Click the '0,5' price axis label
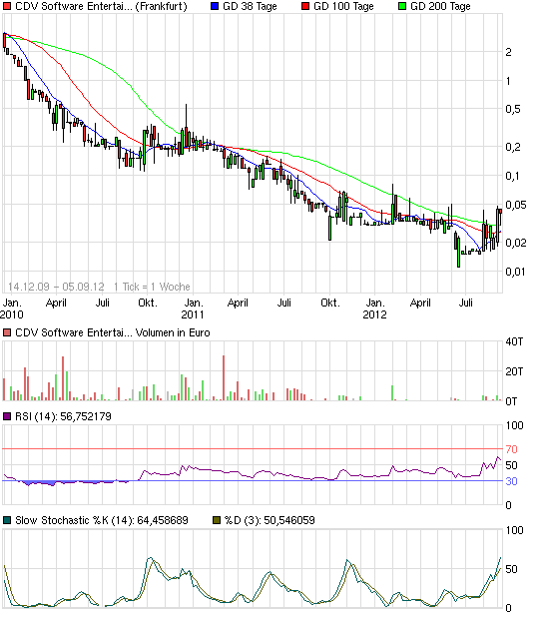This screenshot has height=617, width=544. coord(513,109)
